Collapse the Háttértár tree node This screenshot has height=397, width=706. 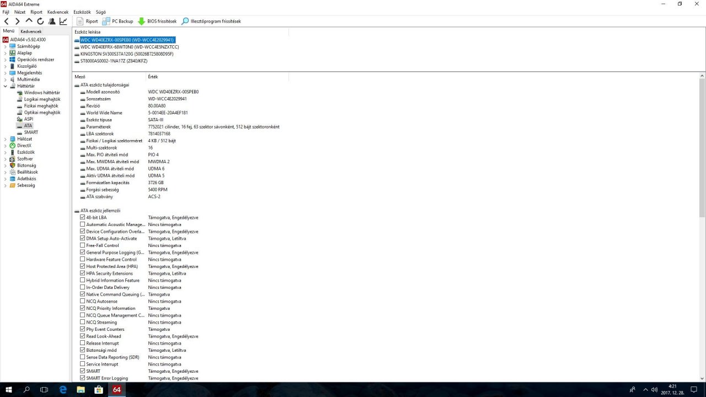pos(6,86)
